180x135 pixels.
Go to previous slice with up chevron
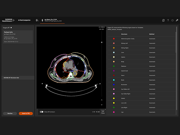(x=102, y=100)
